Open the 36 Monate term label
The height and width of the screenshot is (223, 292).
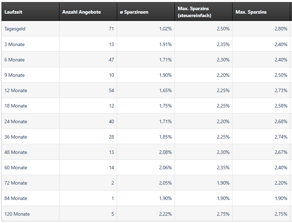pos(16,137)
